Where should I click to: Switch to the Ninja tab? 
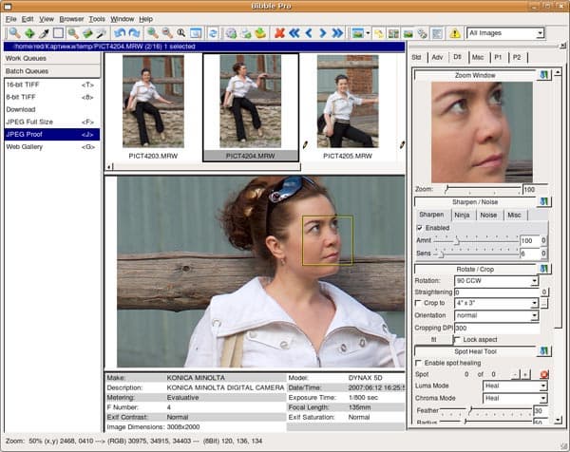click(462, 216)
